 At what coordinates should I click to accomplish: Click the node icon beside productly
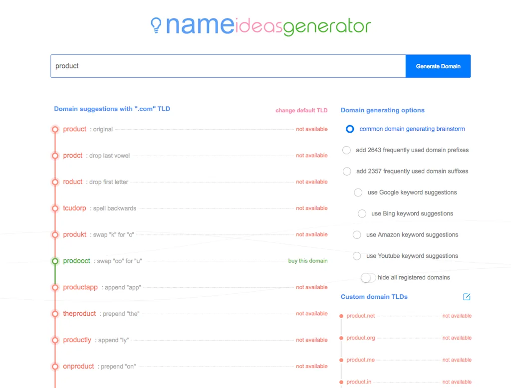coord(55,340)
